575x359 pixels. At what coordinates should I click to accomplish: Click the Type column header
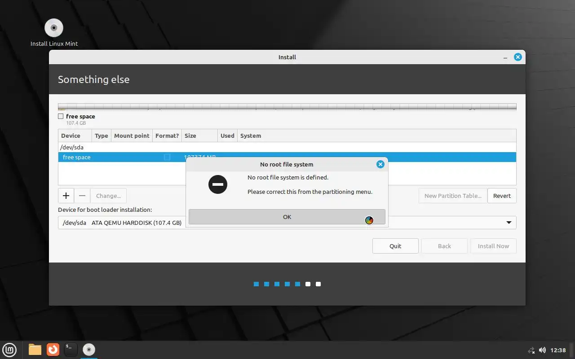pos(102,136)
